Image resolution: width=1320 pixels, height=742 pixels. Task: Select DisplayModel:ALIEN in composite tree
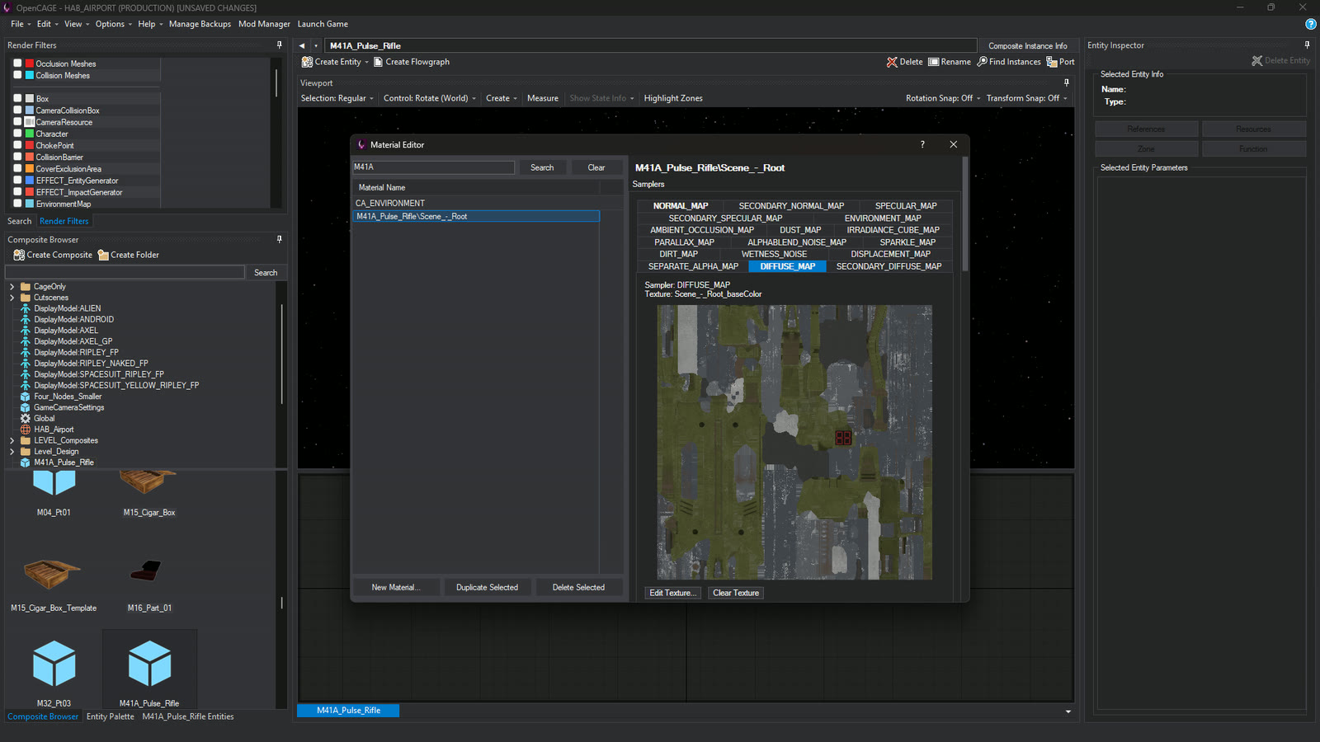(67, 308)
